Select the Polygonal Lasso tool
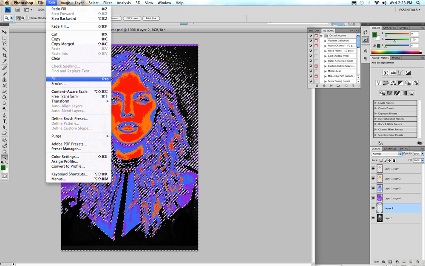This screenshot has height=266, width=425. pyautogui.click(x=4, y=43)
